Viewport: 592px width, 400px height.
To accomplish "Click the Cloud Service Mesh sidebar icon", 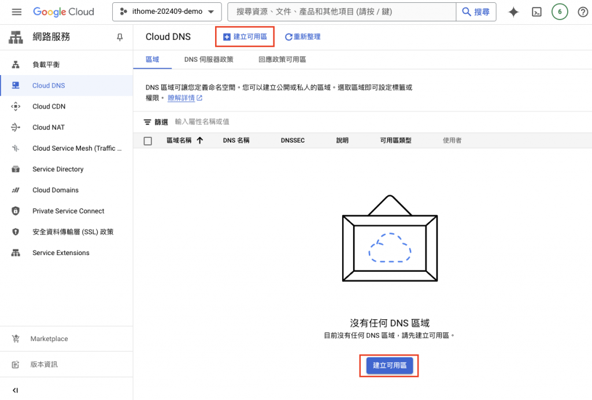I will 16,148.
